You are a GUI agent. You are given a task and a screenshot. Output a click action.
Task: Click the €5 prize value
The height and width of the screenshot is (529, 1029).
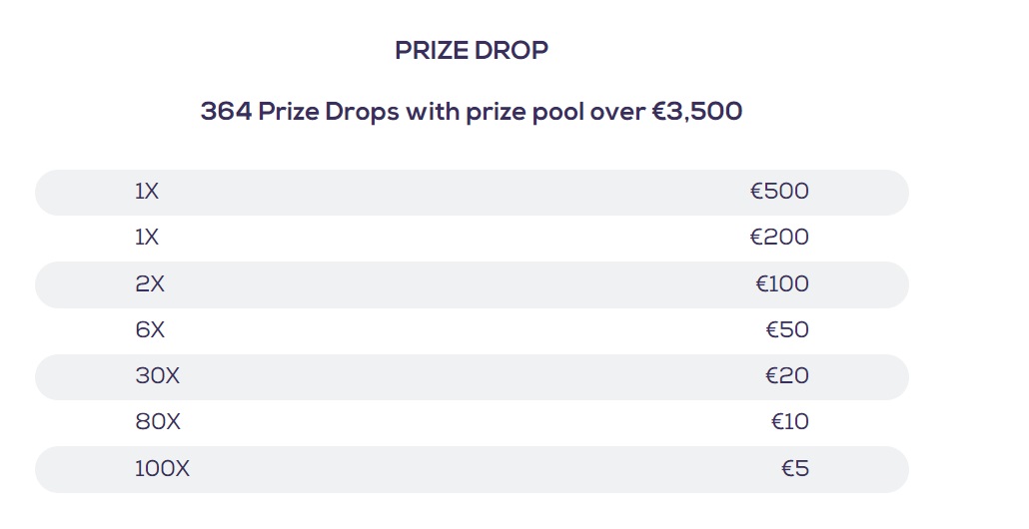(795, 468)
